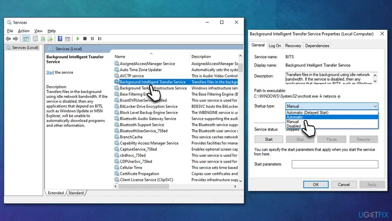Click OK in Properties dialog

(x=316, y=184)
